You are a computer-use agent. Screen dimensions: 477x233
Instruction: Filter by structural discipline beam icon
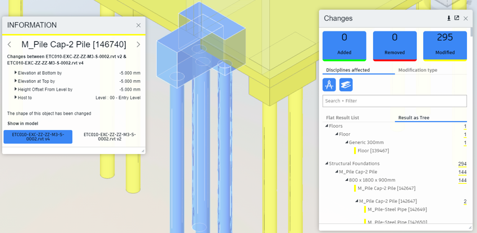point(346,85)
